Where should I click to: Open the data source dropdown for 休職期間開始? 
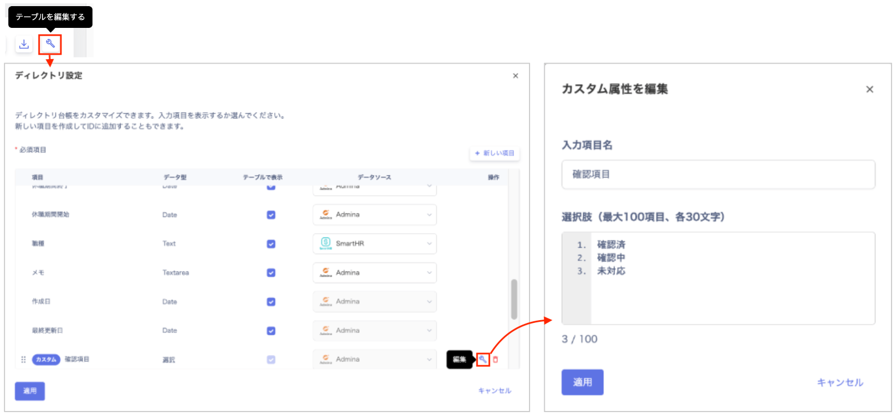(374, 215)
